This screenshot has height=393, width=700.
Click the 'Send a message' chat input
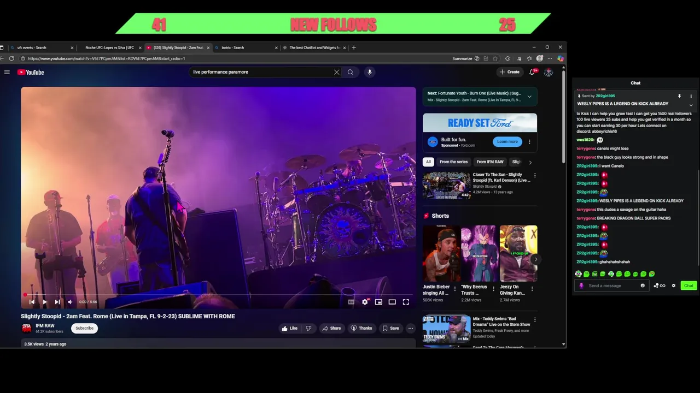[612, 285]
